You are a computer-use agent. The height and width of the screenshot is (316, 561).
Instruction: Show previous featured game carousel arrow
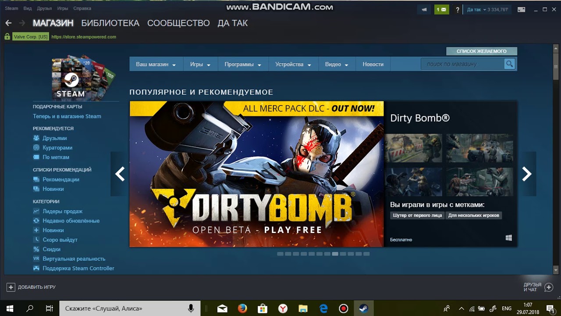coord(120,174)
